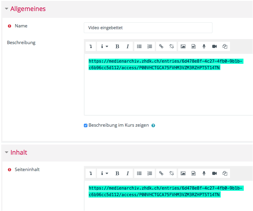Insert bulleted list in Beschreibung editor

click(x=139, y=46)
